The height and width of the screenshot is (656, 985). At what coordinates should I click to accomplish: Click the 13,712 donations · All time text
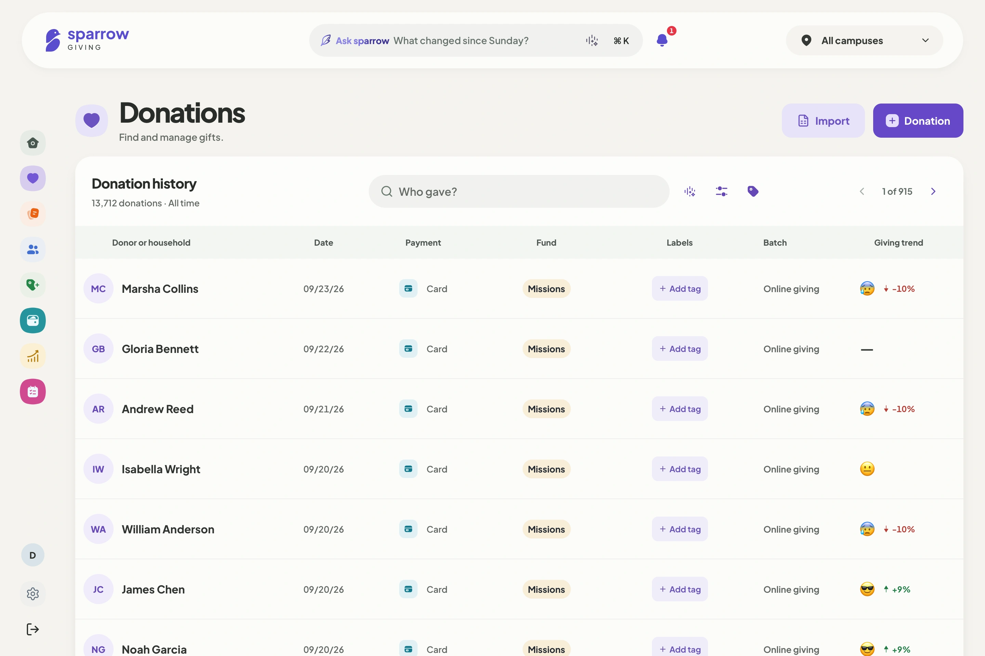[145, 203]
